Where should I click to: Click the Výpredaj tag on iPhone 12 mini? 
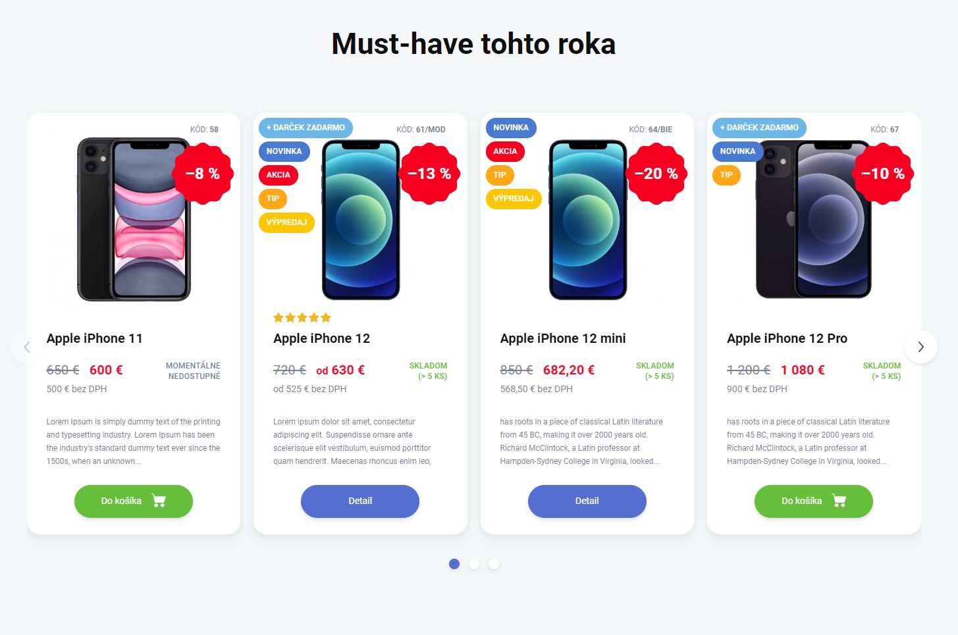pos(514,198)
